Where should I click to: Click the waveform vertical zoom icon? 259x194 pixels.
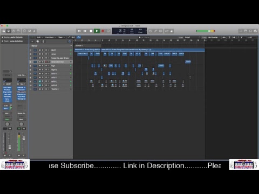pyautogui.click(x=224, y=37)
